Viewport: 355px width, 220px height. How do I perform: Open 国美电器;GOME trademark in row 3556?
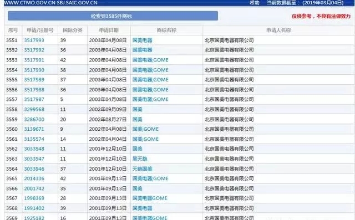(x=150, y=90)
